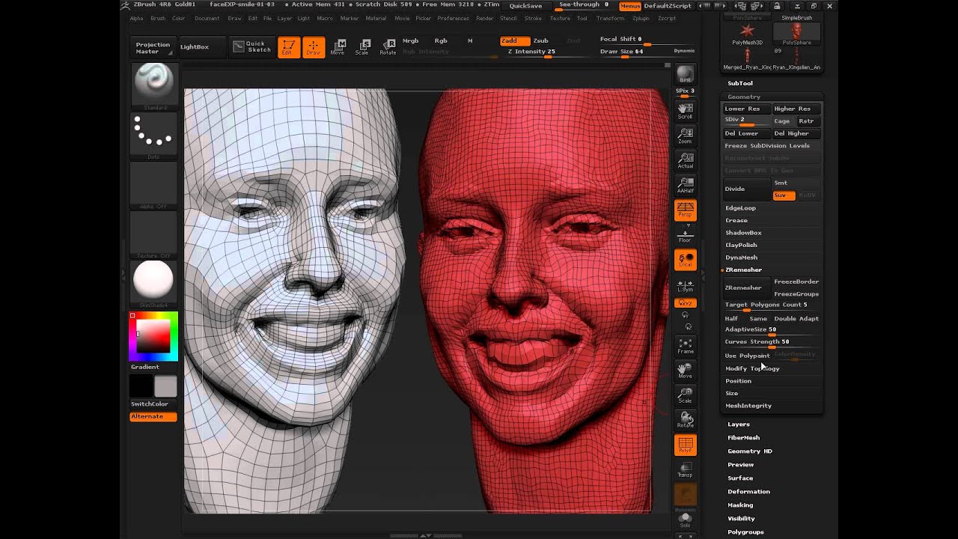Click the Rotate view icon in right shelf
958x539 pixels.
click(685, 420)
